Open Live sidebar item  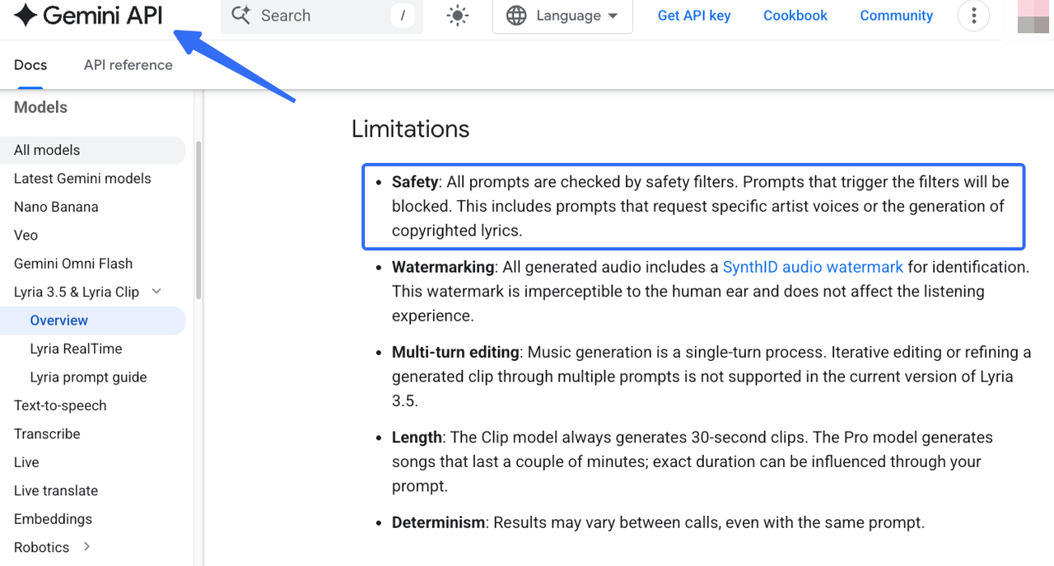pyautogui.click(x=26, y=462)
